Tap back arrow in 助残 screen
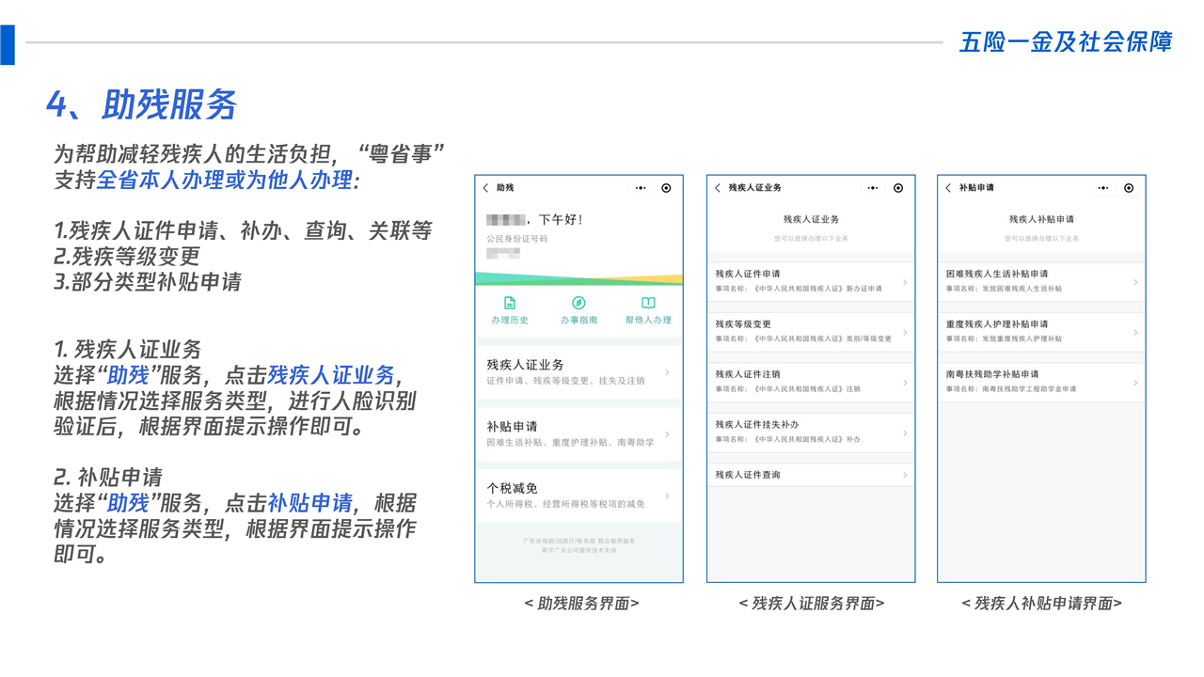Image resolution: width=1204 pixels, height=677 pixels. (x=485, y=188)
